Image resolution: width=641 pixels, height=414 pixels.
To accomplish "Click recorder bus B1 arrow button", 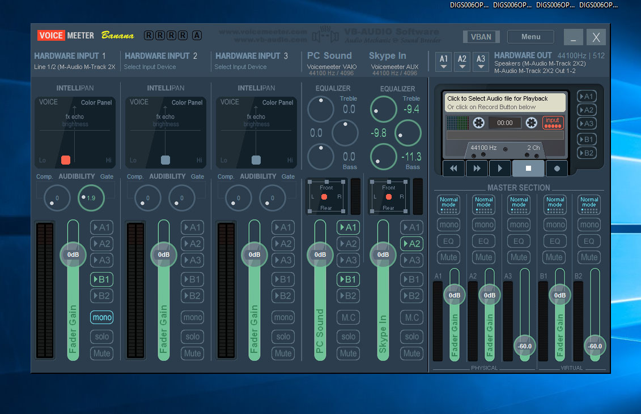I will pos(587,140).
